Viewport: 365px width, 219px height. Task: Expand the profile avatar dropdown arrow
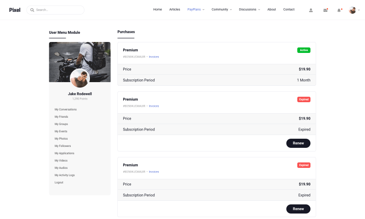[359, 10]
